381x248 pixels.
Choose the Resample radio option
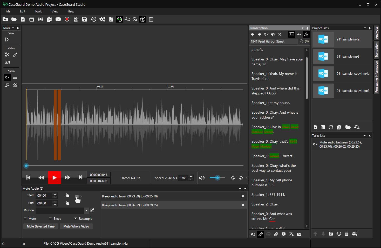pyautogui.click(x=76, y=218)
